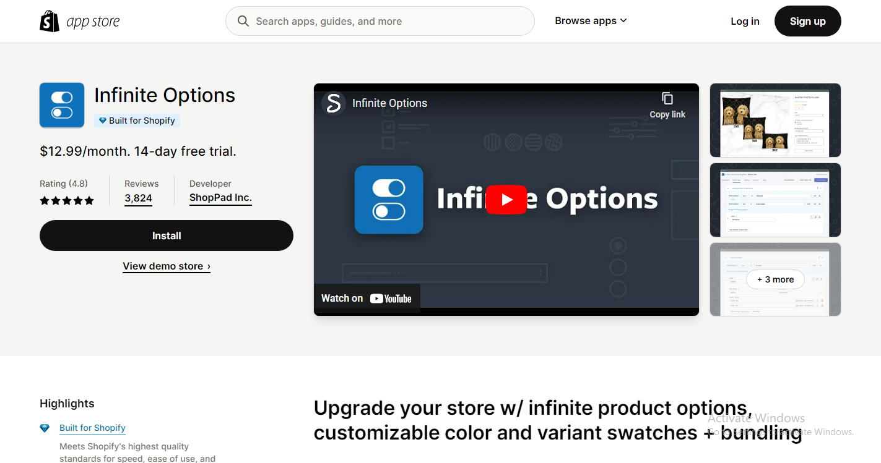The width and height of the screenshot is (881, 463).
Task: Click the Built for Shopify diamond badge
Action: pos(137,121)
